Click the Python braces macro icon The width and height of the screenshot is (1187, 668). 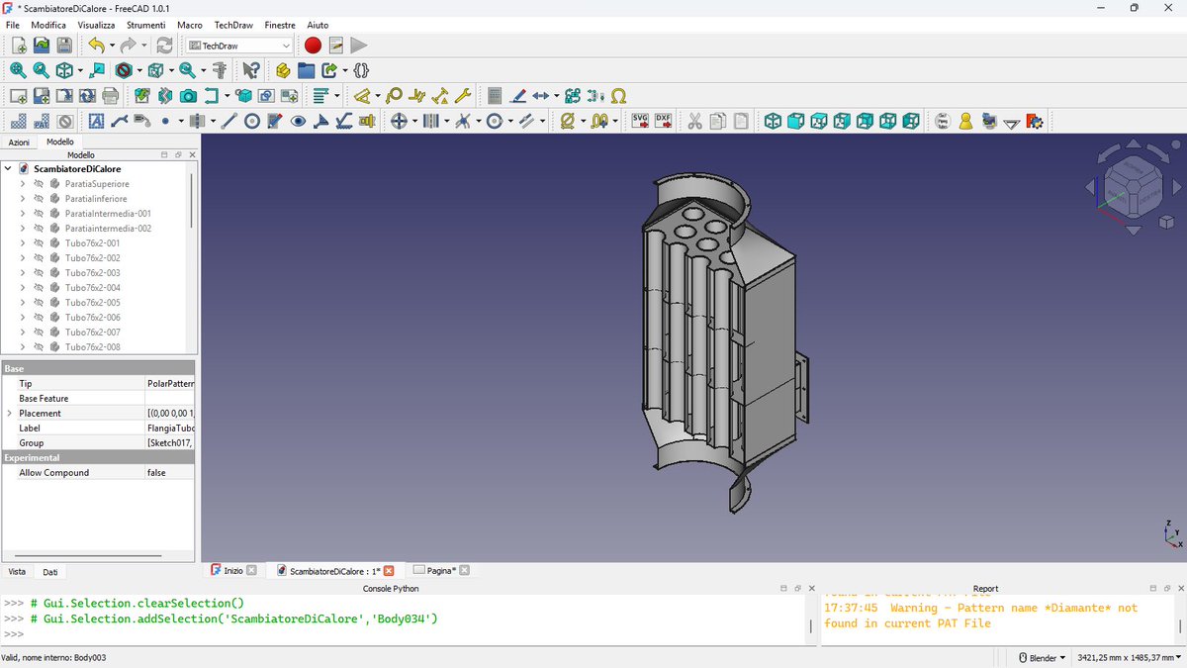tap(361, 70)
